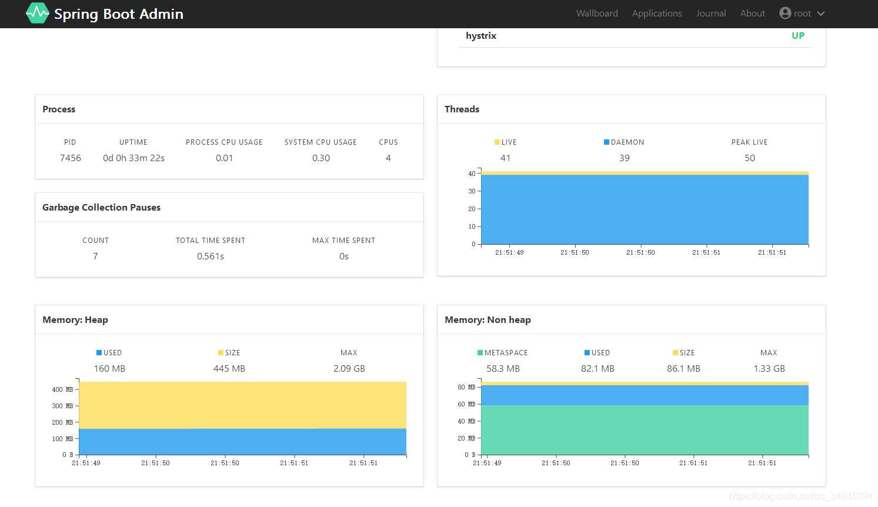Click the Spring Boot Admin title
The image size is (878, 507).
119,14
